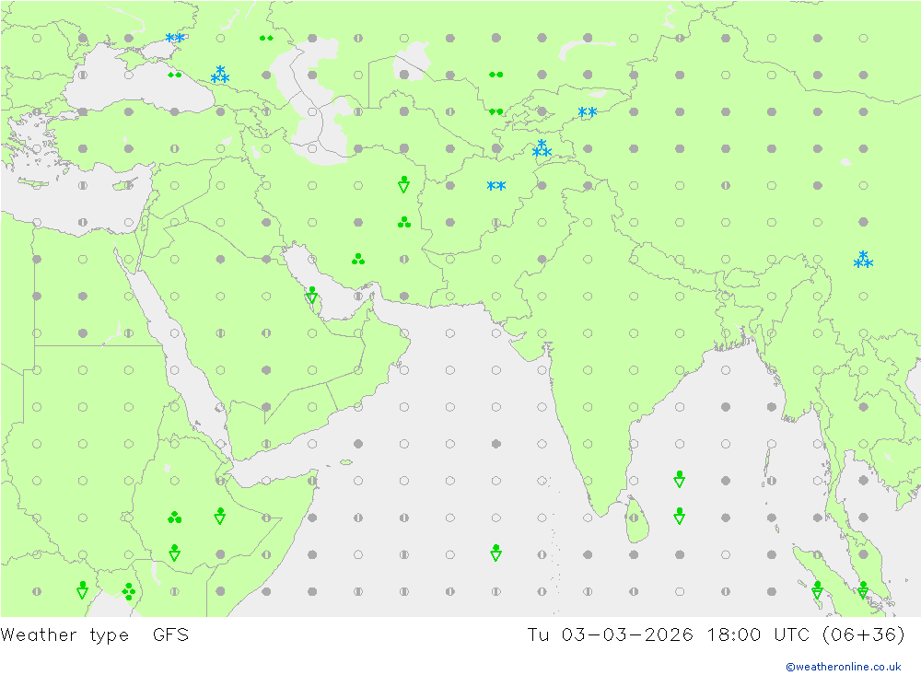Click the heavy snow symbol over the Caucasus
This screenshot has width=921, height=675.
(220, 74)
